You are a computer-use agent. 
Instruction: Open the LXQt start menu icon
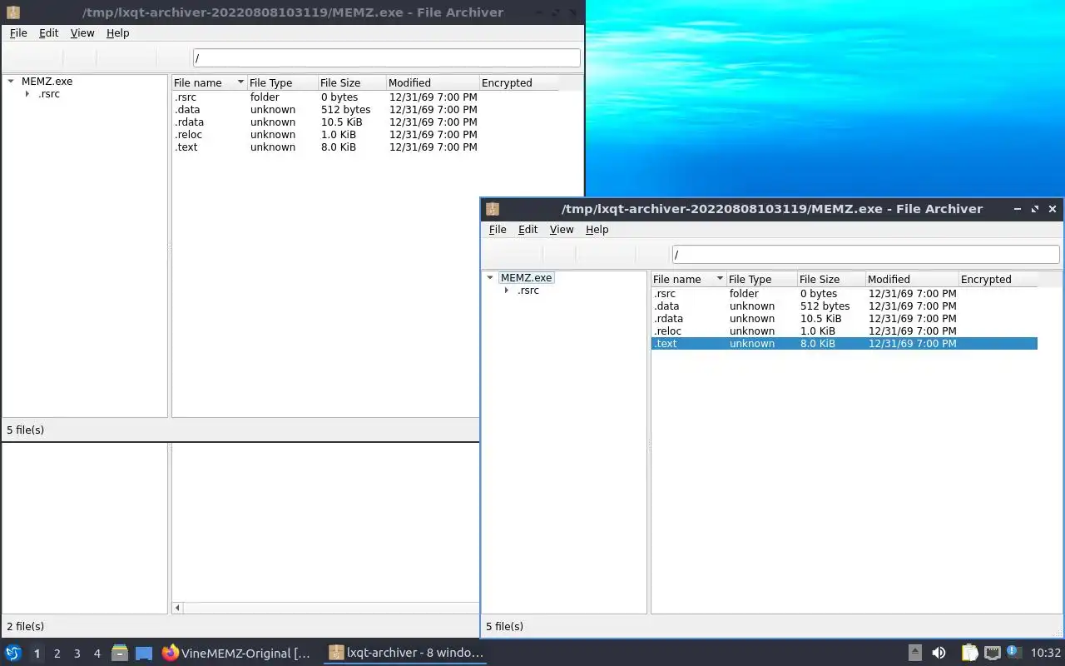tap(12, 653)
